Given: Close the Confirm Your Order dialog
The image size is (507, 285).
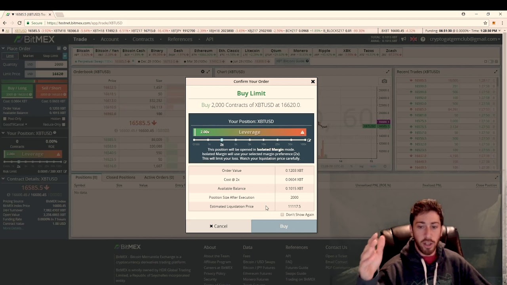Looking at the screenshot, I should tap(313, 82).
